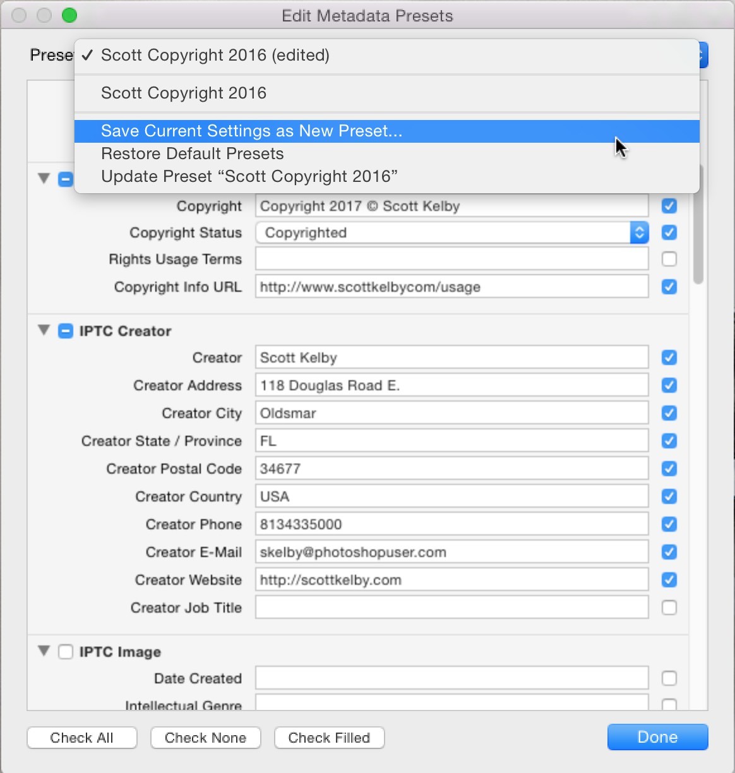Enable the Rights Usage Terms checkbox
Viewport: 735px width, 773px height.
click(669, 258)
